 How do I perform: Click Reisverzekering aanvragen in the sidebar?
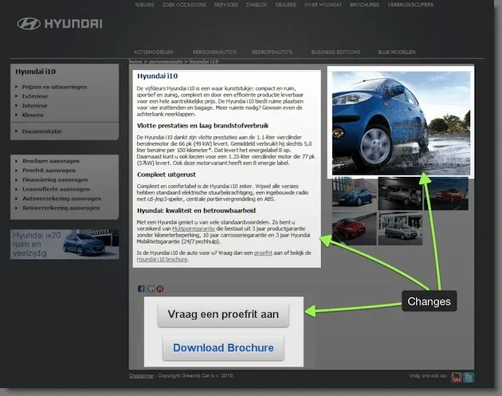tap(61, 208)
